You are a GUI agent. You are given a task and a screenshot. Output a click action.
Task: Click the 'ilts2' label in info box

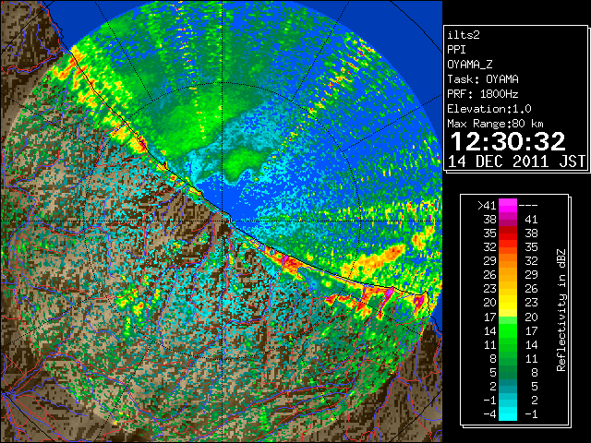pos(464,35)
